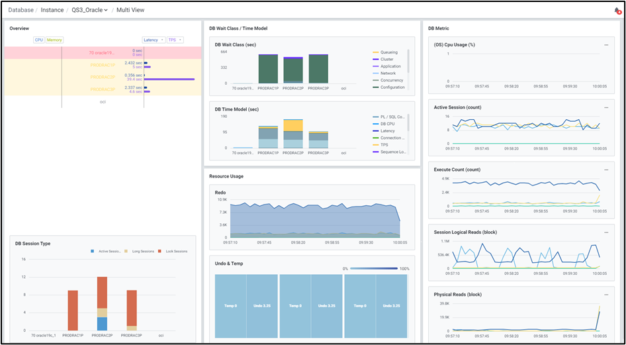The image size is (626, 345).
Task: Open more menu for Session Logical Reads
Action: point(606,232)
